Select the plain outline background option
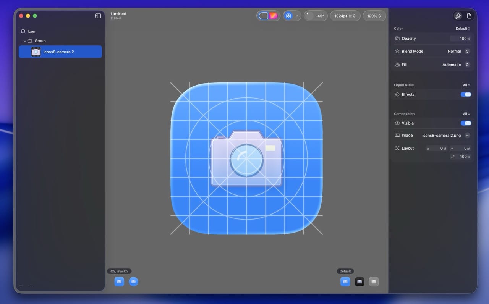489x304 pixels. (263, 16)
